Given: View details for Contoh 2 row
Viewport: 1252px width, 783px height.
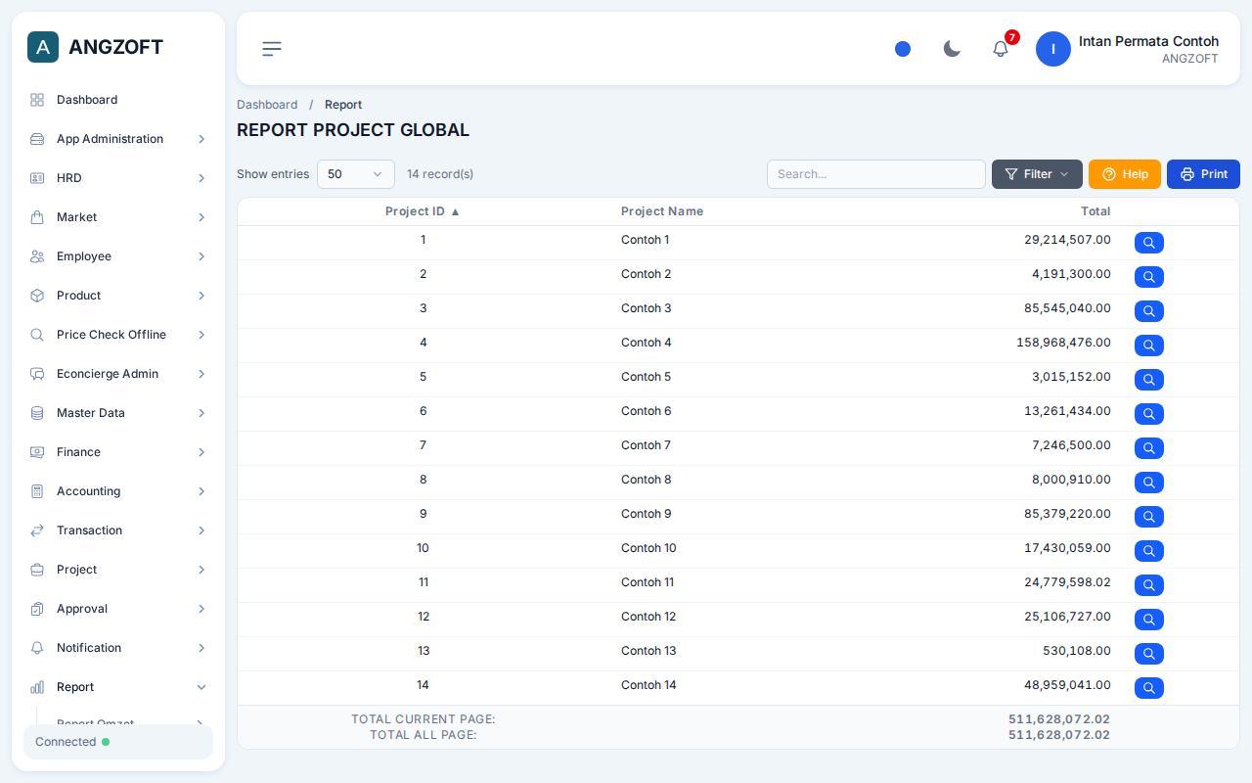Looking at the screenshot, I should [1149, 277].
